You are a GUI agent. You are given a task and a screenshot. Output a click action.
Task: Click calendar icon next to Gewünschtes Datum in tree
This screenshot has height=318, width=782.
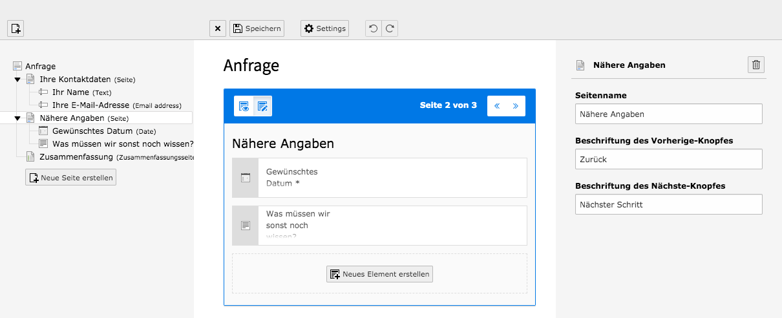point(43,131)
